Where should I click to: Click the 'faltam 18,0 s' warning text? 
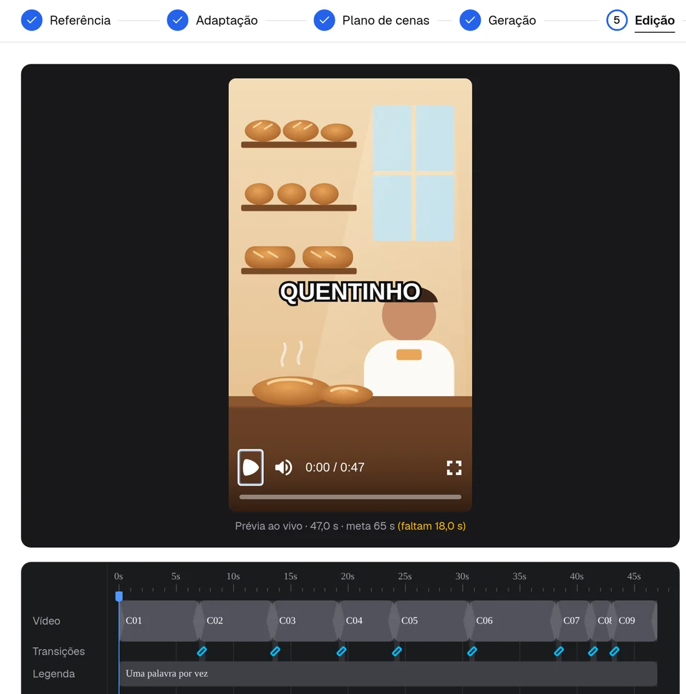432,526
